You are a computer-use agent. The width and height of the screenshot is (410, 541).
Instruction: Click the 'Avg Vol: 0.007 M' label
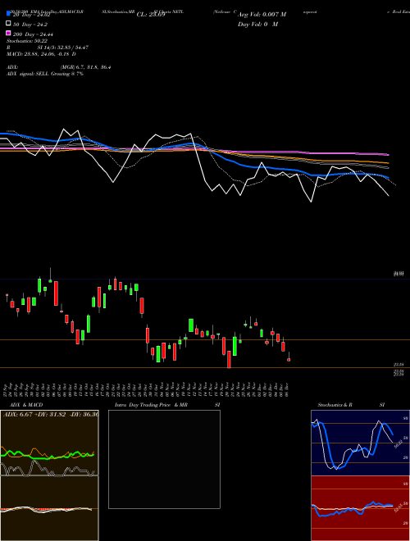262,15
